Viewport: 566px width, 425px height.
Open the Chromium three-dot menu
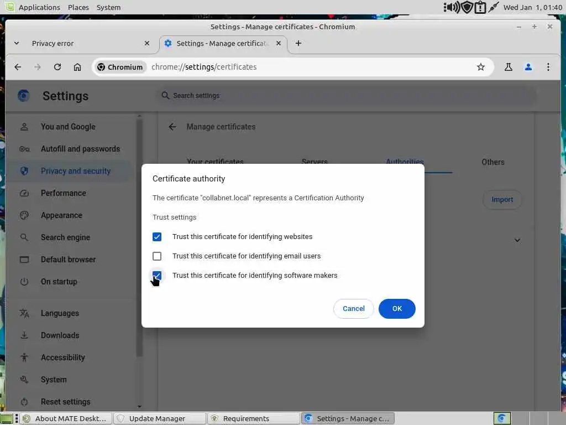pos(548,67)
